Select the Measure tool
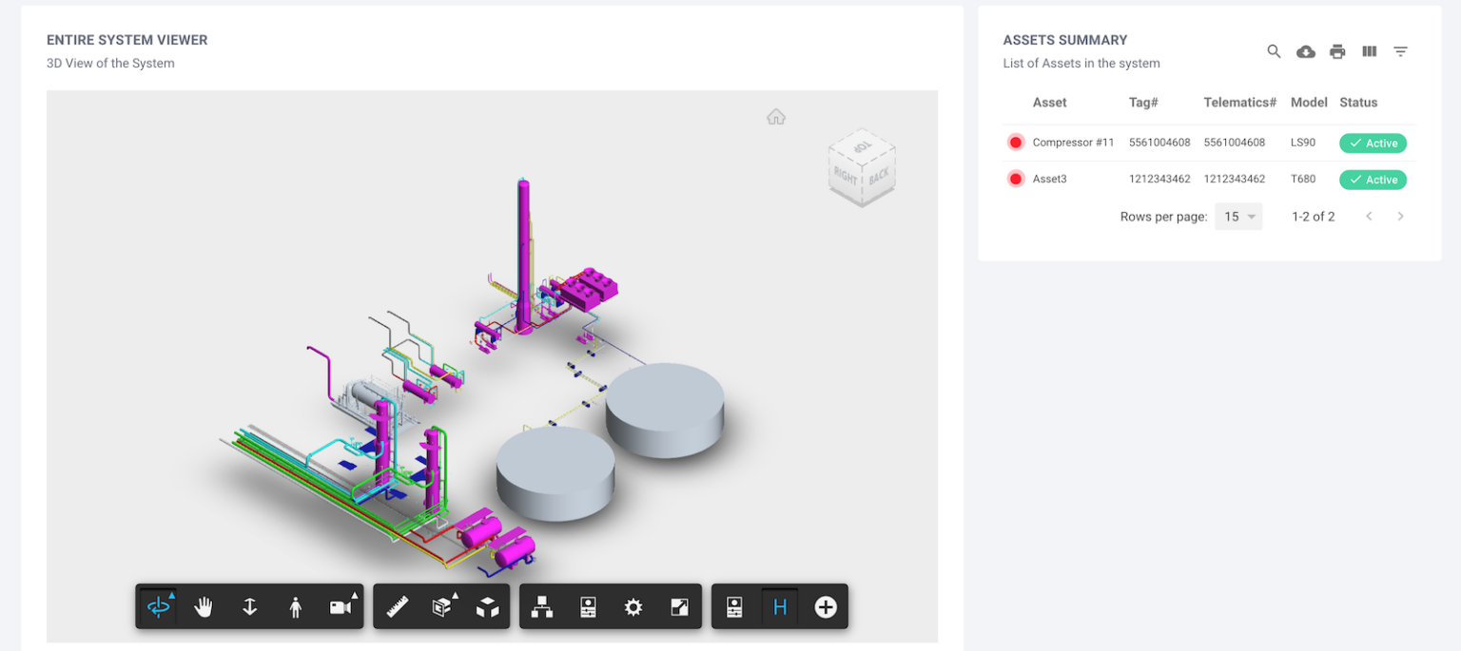The height and width of the screenshot is (651, 1461). (397, 606)
